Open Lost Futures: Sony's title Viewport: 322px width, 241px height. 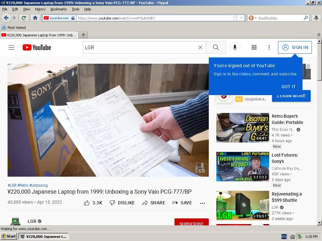click(x=285, y=158)
